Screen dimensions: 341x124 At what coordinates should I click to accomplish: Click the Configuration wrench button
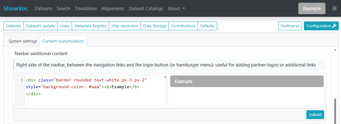click(x=321, y=26)
